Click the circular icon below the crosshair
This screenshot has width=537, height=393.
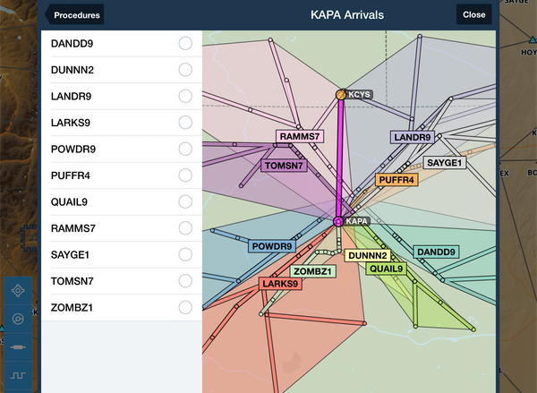click(x=18, y=319)
